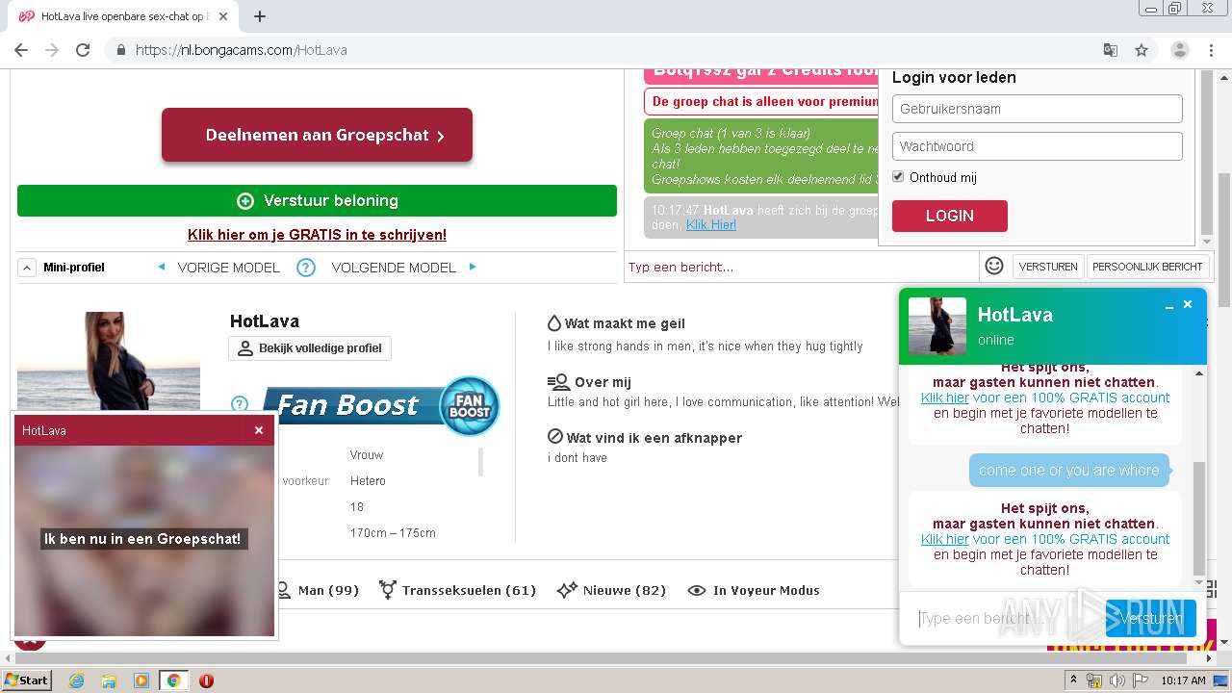Click the Fan Boost banner
Screen dimensions: 1232x693
(351, 405)
